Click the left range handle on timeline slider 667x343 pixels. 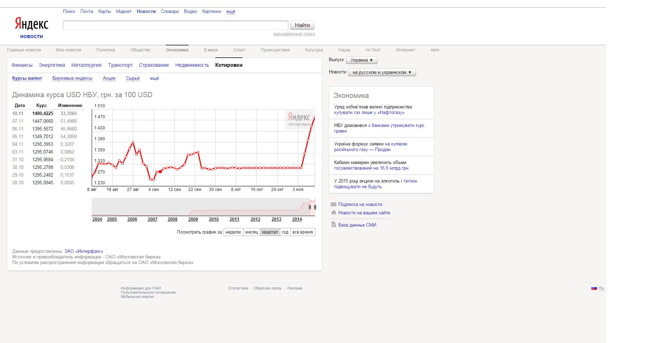coord(310,207)
